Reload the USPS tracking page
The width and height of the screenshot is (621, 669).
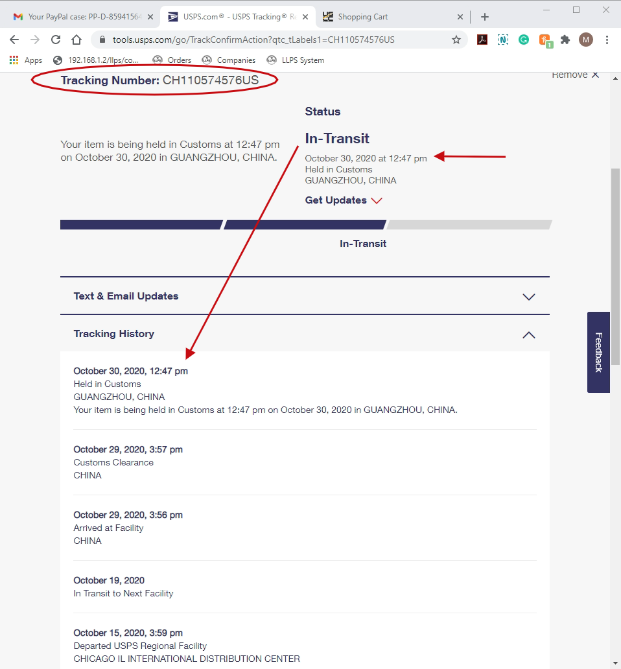pyautogui.click(x=56, y=40)
